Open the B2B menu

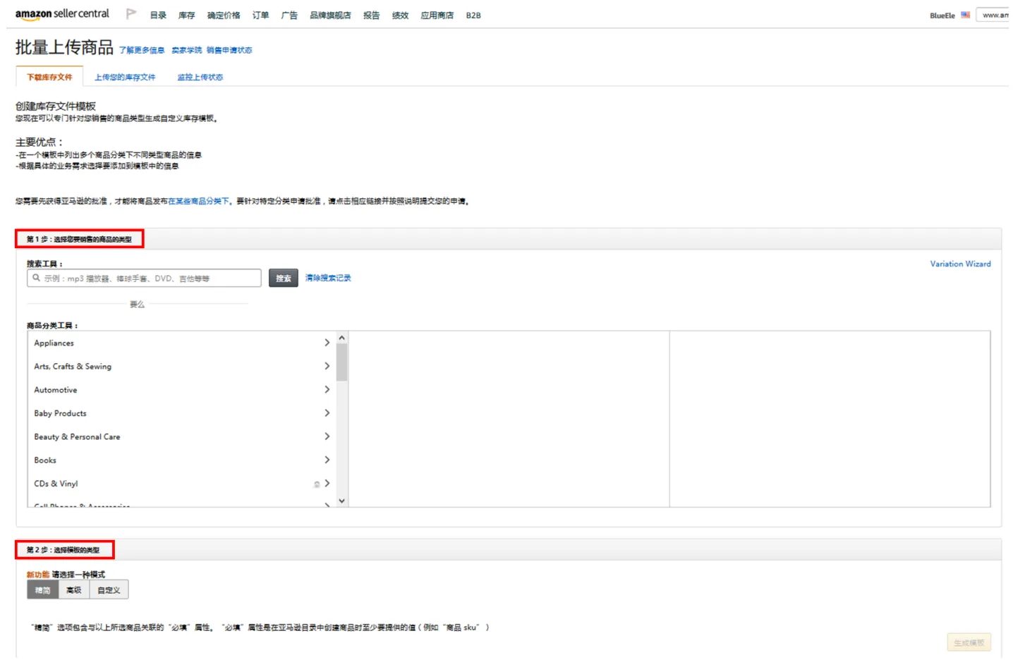473,16
